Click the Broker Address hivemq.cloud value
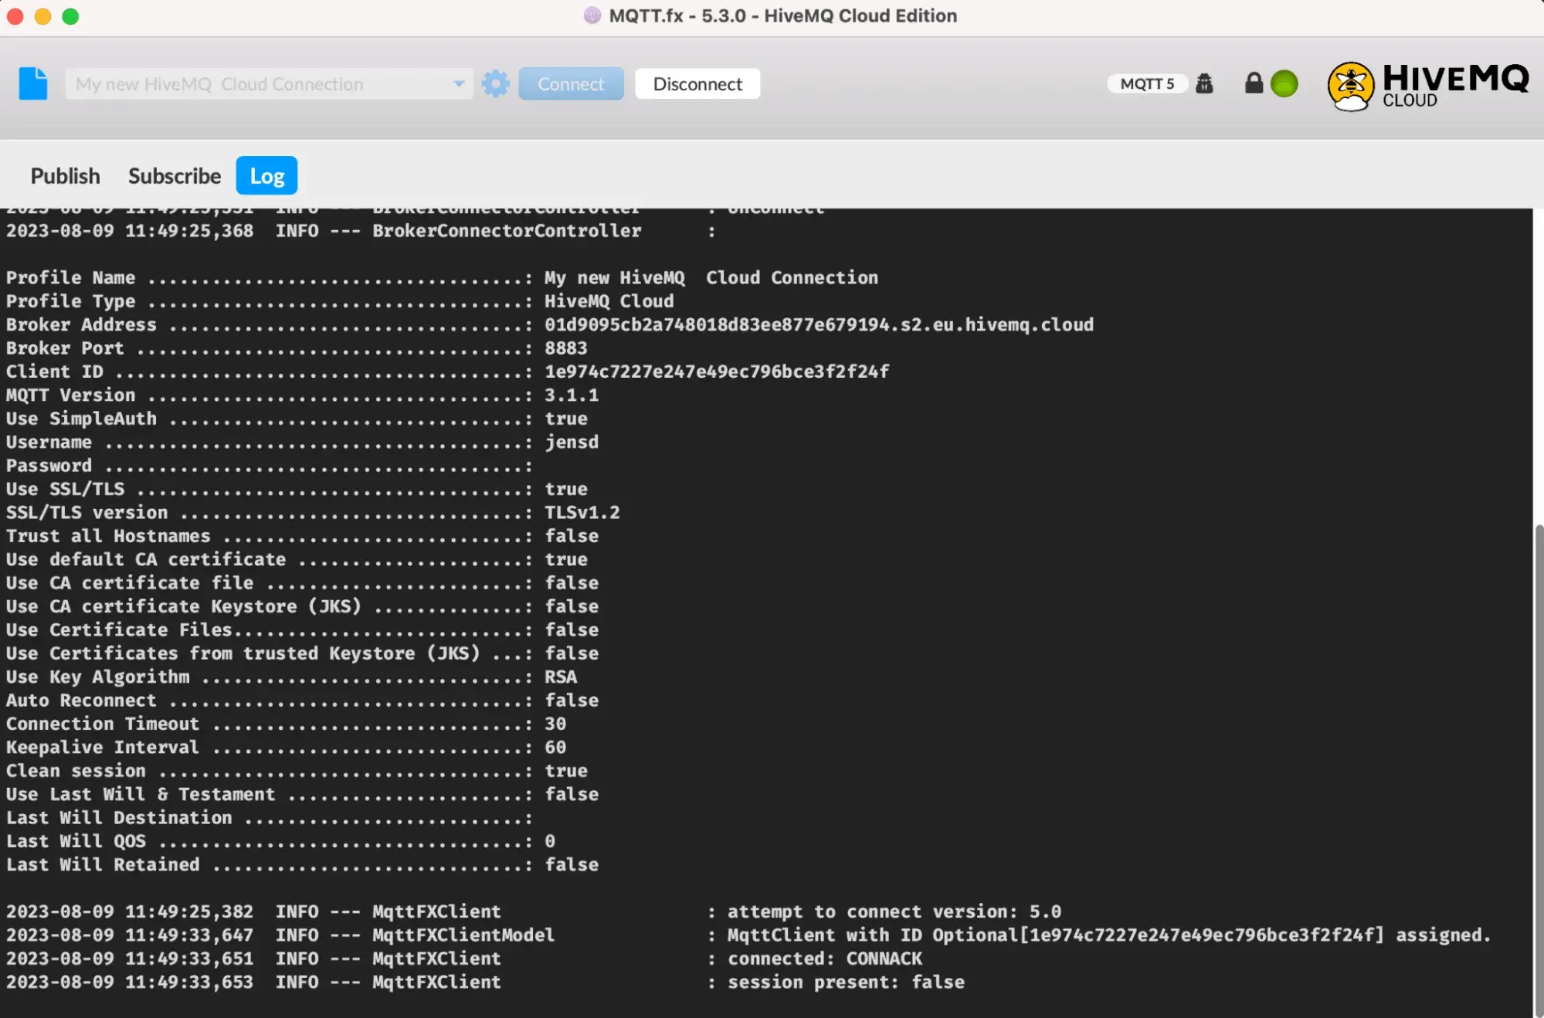 pos(819,324)
